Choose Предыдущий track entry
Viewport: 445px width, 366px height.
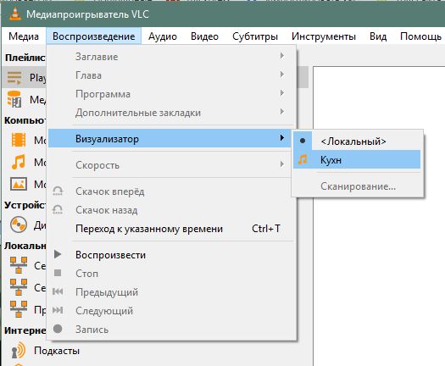coord(172,292)
